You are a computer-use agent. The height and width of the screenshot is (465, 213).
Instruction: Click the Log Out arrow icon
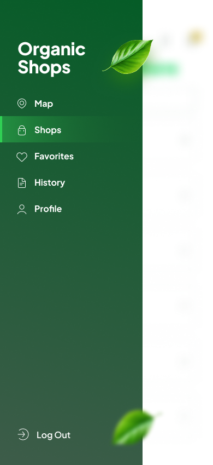tap(23, 434)
